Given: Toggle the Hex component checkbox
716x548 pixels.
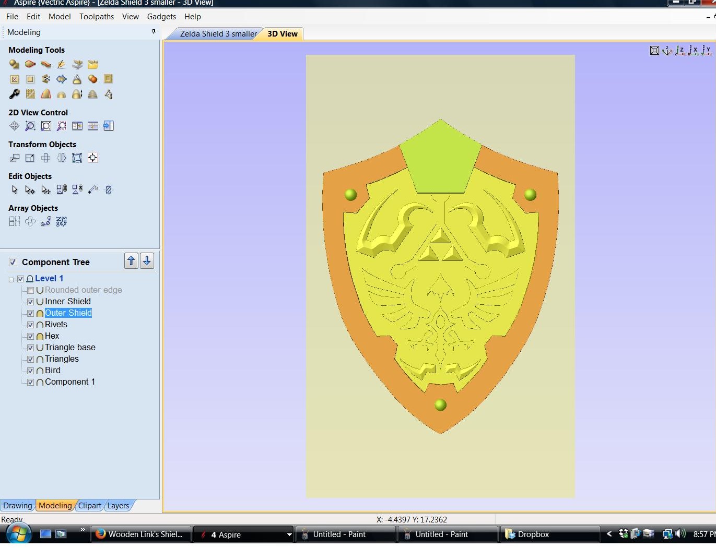Looking at the screenshot, I should (30, 336).
